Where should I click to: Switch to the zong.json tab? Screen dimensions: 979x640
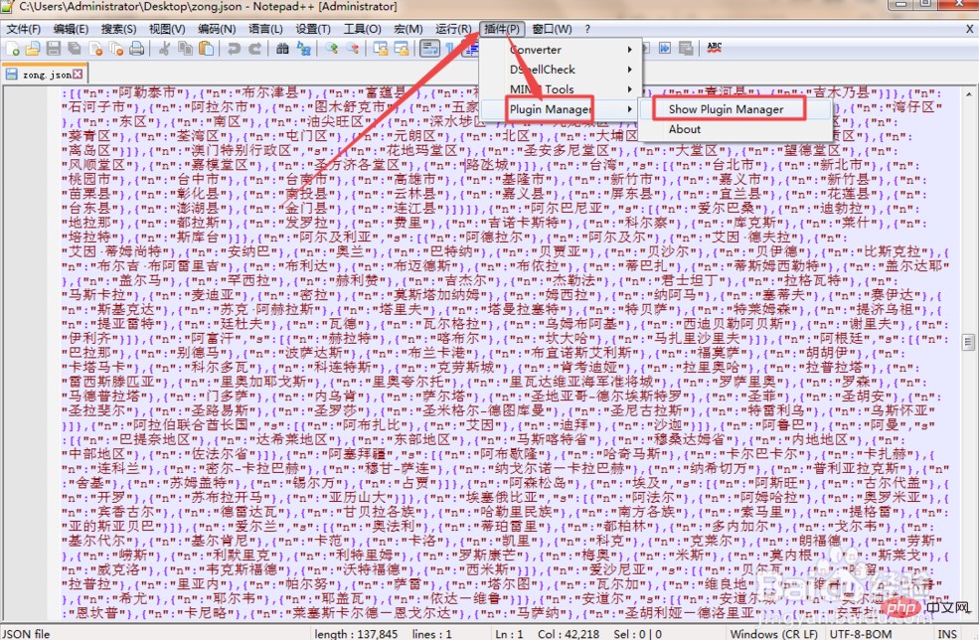(x=40, y=75)
